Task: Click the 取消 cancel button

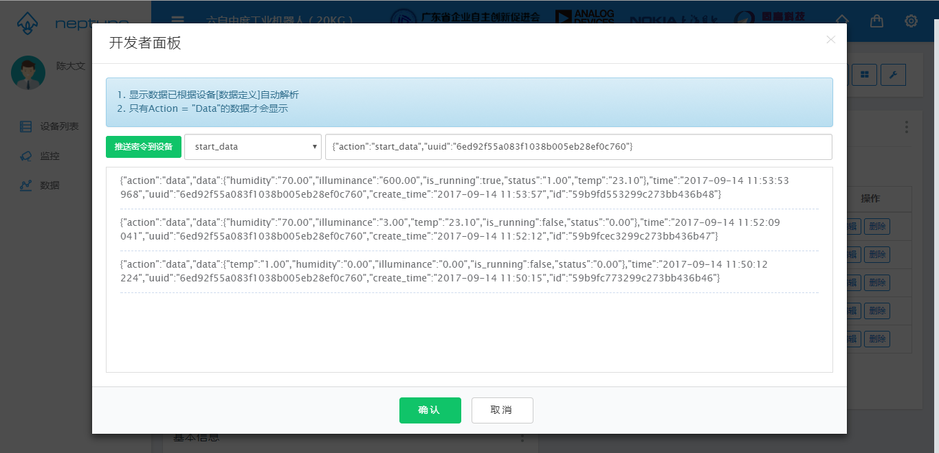Action: pyautogui.click(x=502, y=410)
